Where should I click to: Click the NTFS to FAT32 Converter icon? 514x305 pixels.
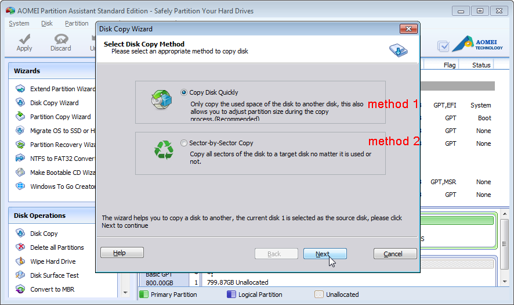click(20, 158)
